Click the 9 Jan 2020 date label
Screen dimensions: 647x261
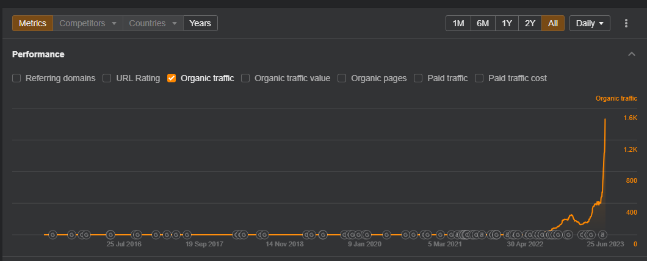point(365,244)
